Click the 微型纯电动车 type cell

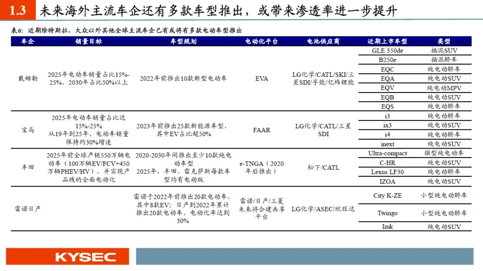(x=444, y=153)
